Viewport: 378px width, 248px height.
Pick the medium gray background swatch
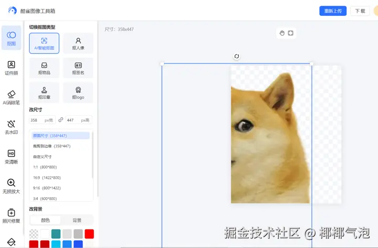[78, 234]
